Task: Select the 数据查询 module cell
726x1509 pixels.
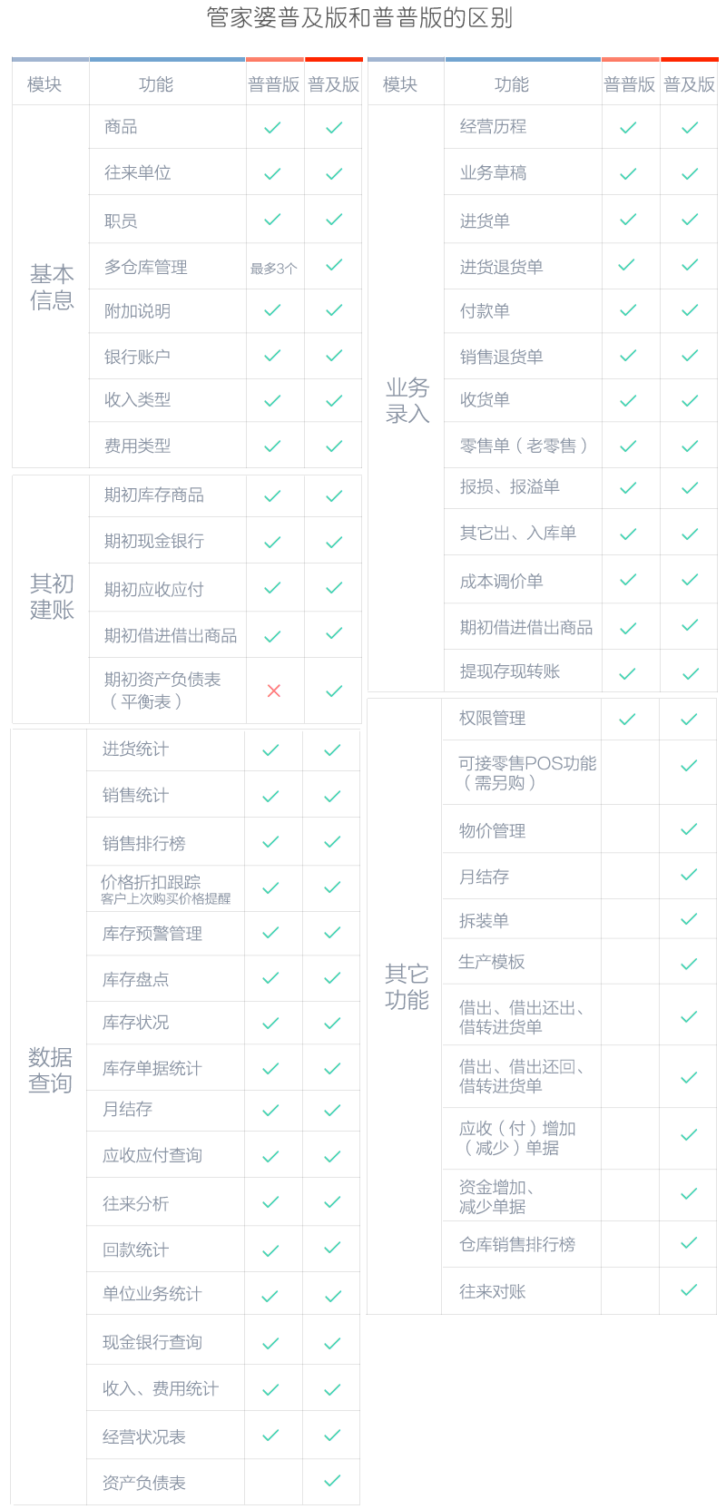Action: click(50, 1070)
